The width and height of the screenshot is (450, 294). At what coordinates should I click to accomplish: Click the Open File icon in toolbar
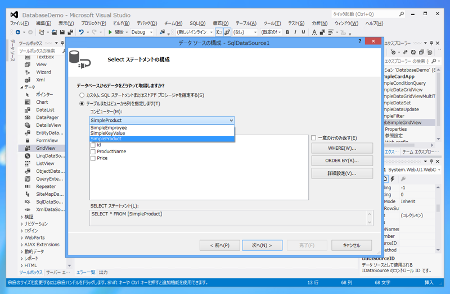pyautogui.click(x=54, y=32)
